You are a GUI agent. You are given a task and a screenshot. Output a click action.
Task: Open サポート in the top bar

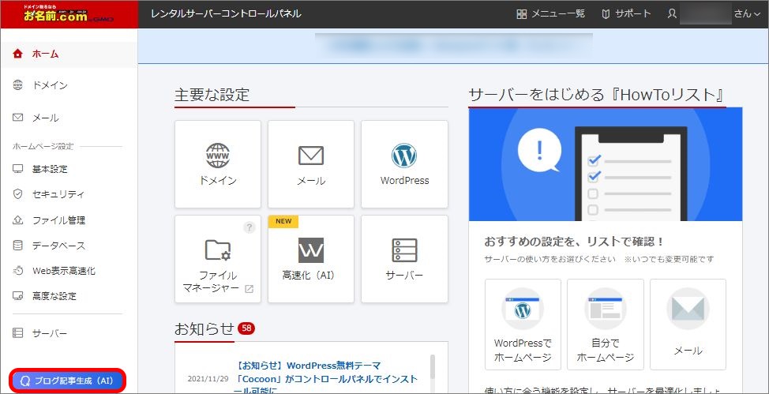(x=626, y=14)
